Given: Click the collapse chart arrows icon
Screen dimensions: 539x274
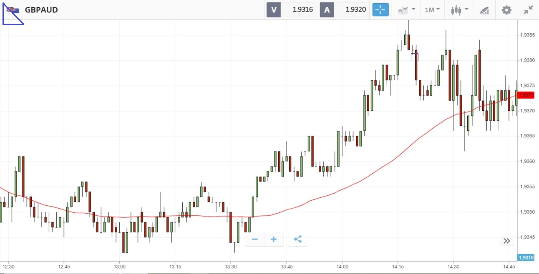Looking at the screenshot, I should point(528,10).
